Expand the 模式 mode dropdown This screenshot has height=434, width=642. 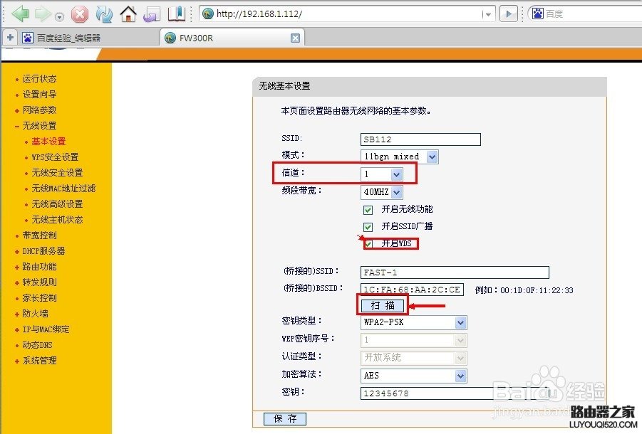[431, 157]
